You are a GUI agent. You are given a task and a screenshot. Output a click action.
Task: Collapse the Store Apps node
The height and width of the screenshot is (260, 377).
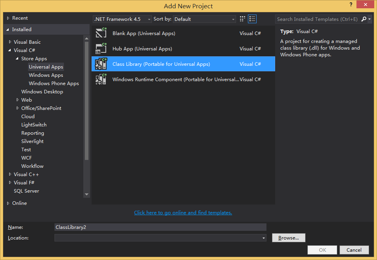click(x=17, y=59)
